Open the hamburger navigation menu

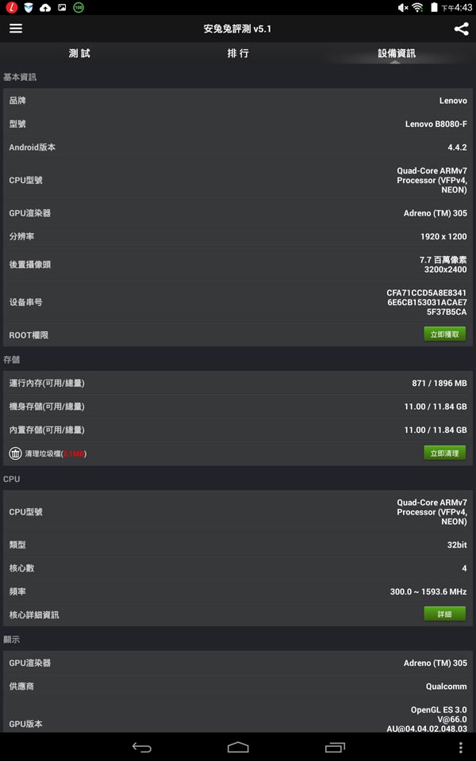[x=16, y=29]
